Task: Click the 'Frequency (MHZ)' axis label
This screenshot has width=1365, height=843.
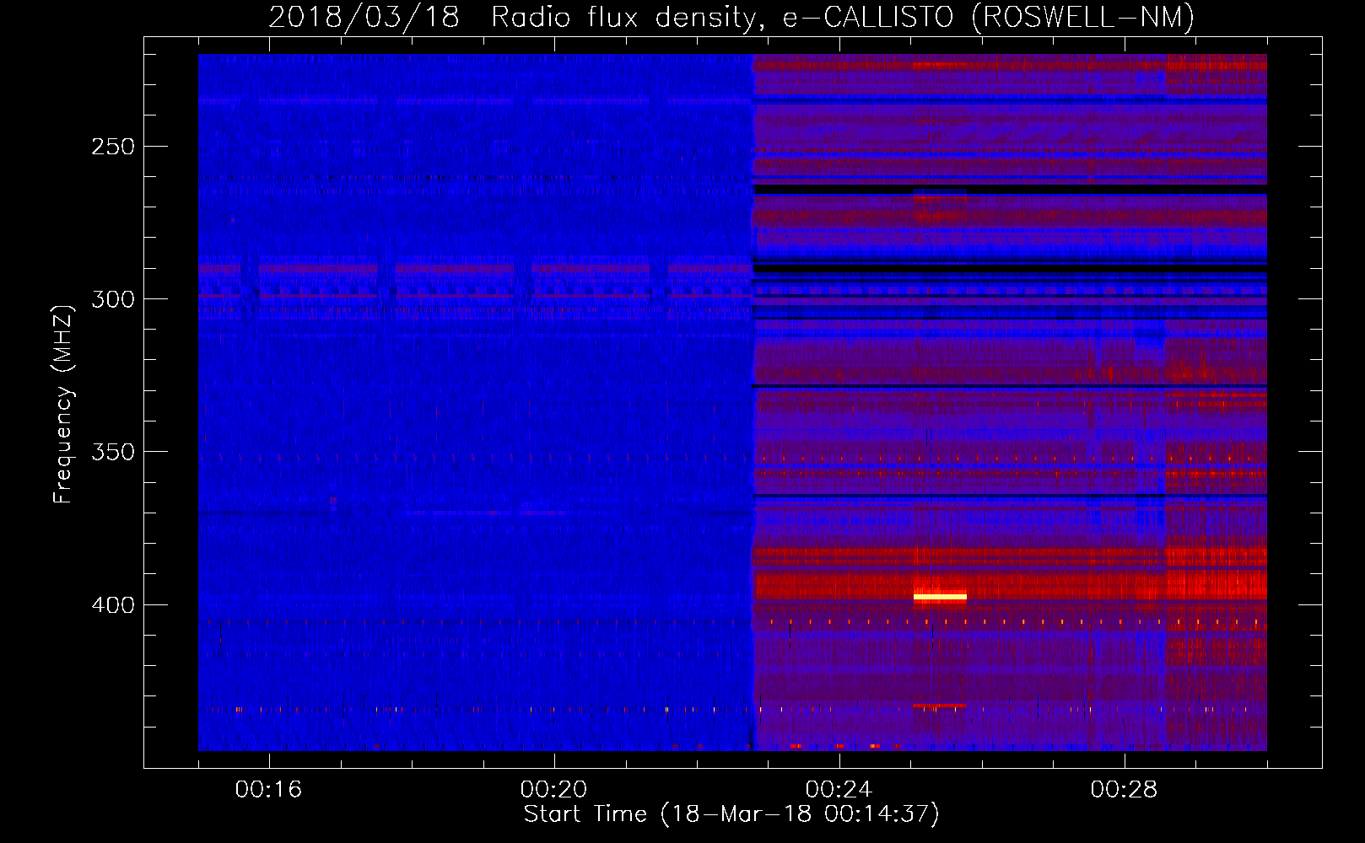Action: pos(63,404)
